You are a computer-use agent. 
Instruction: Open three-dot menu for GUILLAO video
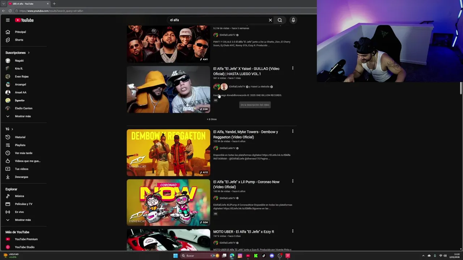[293, 68]
